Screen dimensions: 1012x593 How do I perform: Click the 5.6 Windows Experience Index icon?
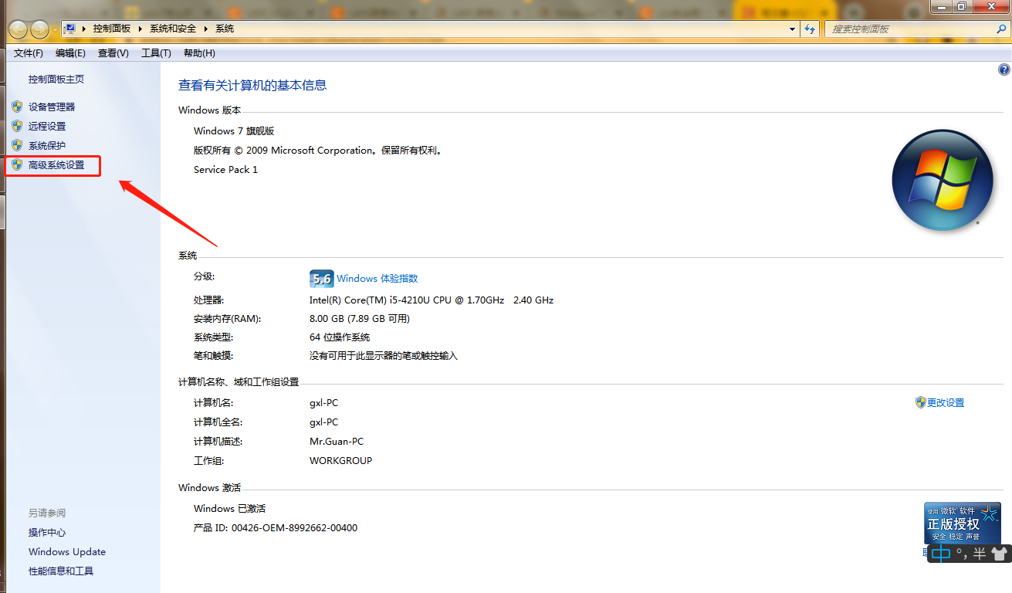coord(321,278)
